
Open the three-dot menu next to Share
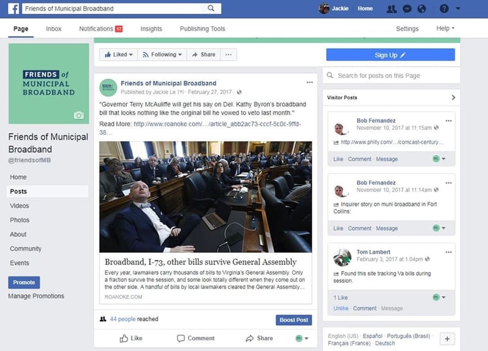(x=229, y=54)
